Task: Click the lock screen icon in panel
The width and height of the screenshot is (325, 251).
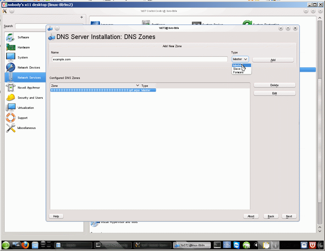Action: [x=304, y=245]
